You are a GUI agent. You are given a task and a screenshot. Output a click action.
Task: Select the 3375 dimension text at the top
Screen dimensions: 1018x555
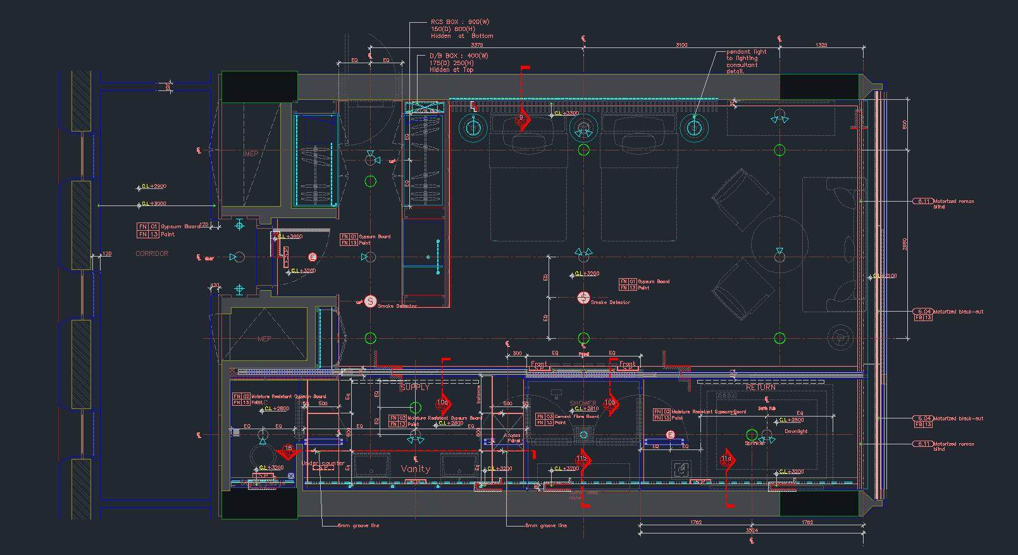click(477, 46)
